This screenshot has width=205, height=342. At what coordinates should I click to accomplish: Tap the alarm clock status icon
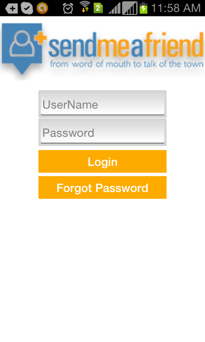coord(68,9)
